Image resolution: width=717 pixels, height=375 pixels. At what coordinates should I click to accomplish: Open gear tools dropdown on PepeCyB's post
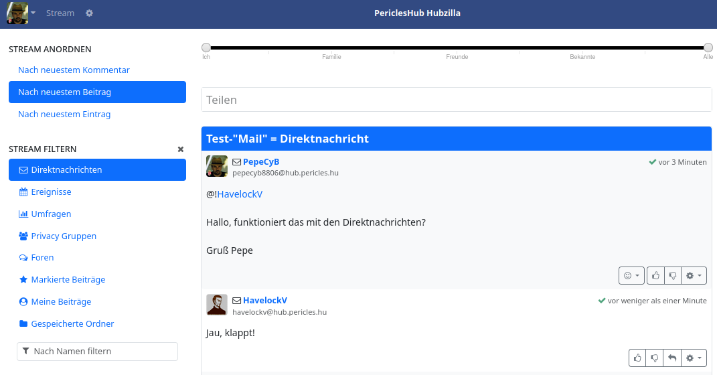[694, 275]
